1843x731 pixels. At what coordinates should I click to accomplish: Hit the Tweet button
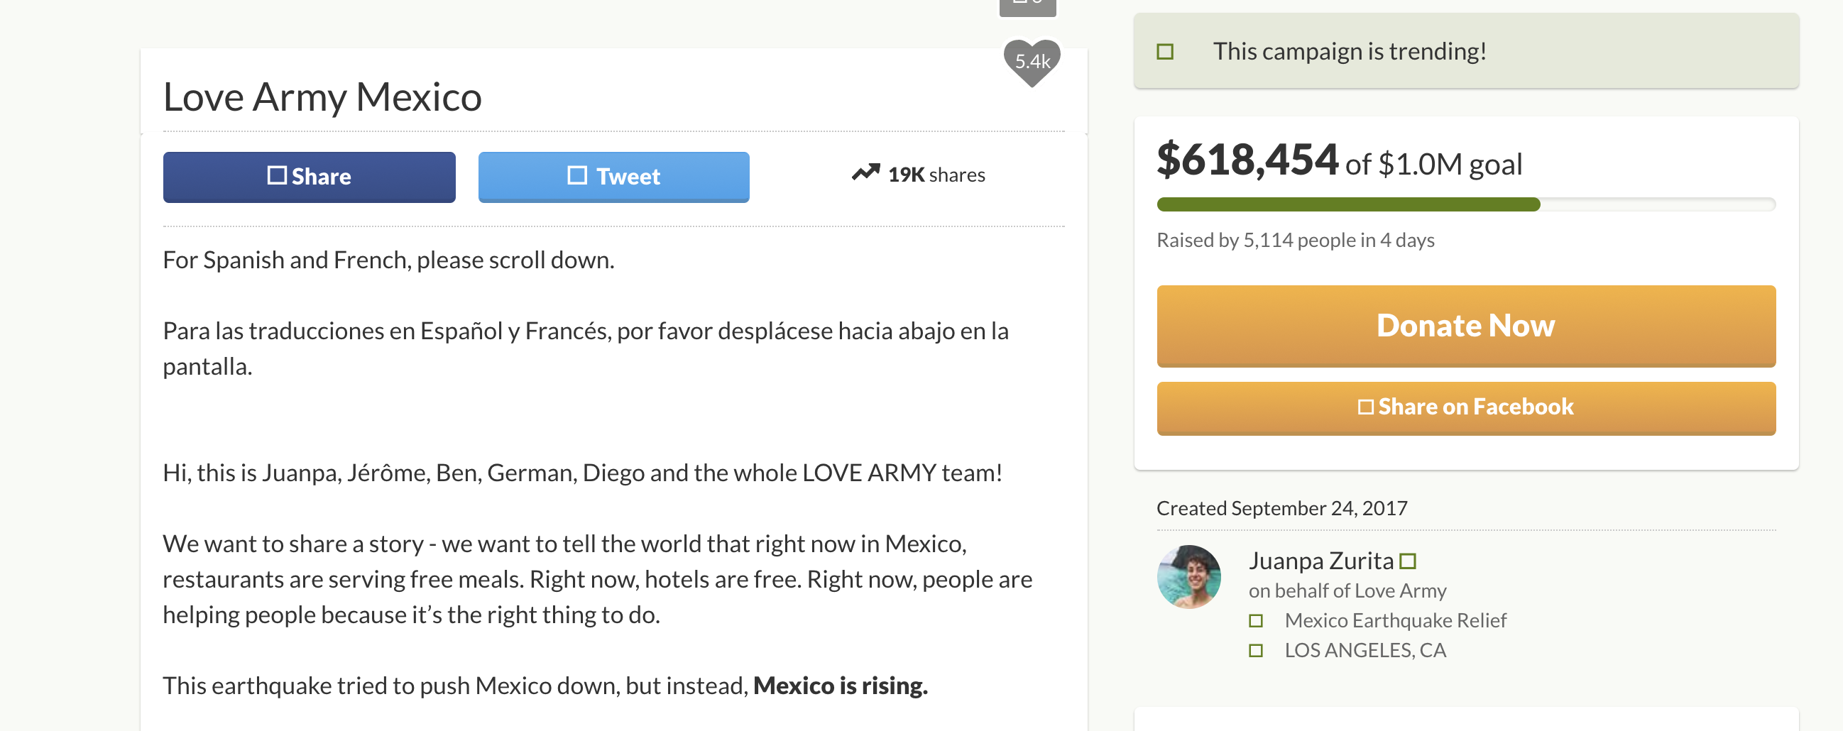[613, 177]
